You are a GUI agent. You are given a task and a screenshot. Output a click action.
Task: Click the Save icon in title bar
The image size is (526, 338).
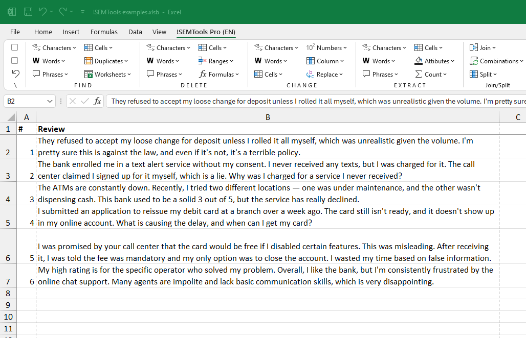(x=28, y=12)
